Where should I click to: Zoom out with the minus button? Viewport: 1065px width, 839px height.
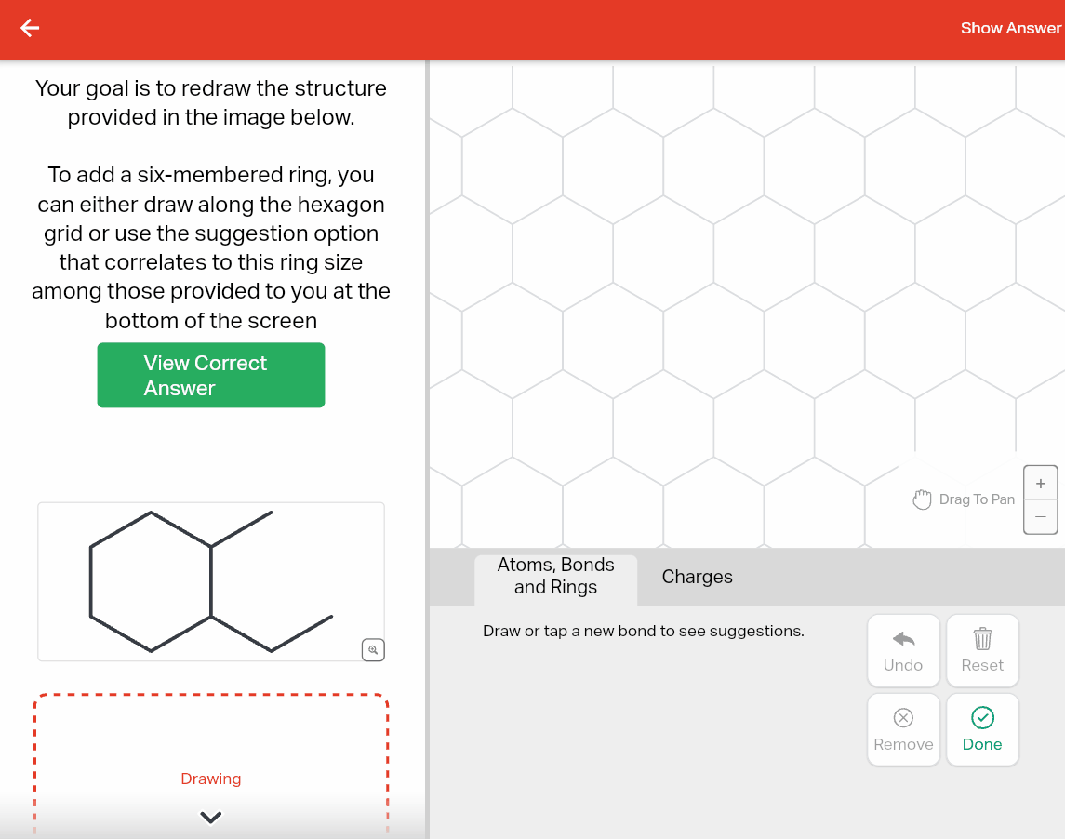click(1040, 516)
